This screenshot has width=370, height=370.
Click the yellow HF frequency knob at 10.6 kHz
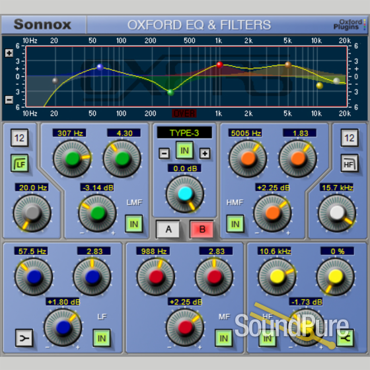click(x=277, y=277)
